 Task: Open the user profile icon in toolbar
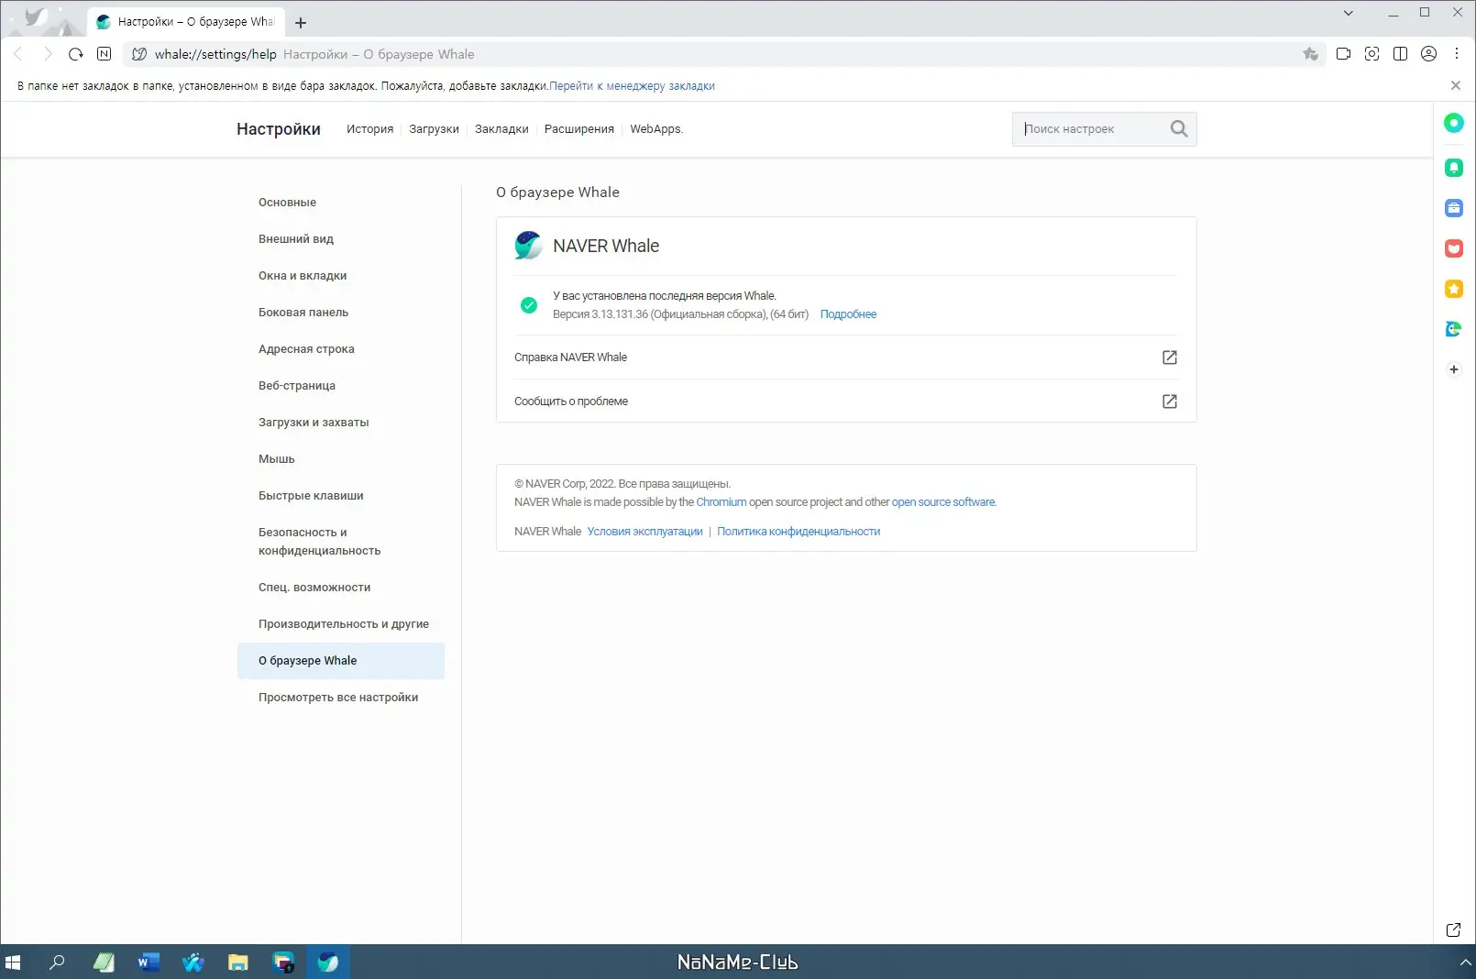pos(1429,54)
